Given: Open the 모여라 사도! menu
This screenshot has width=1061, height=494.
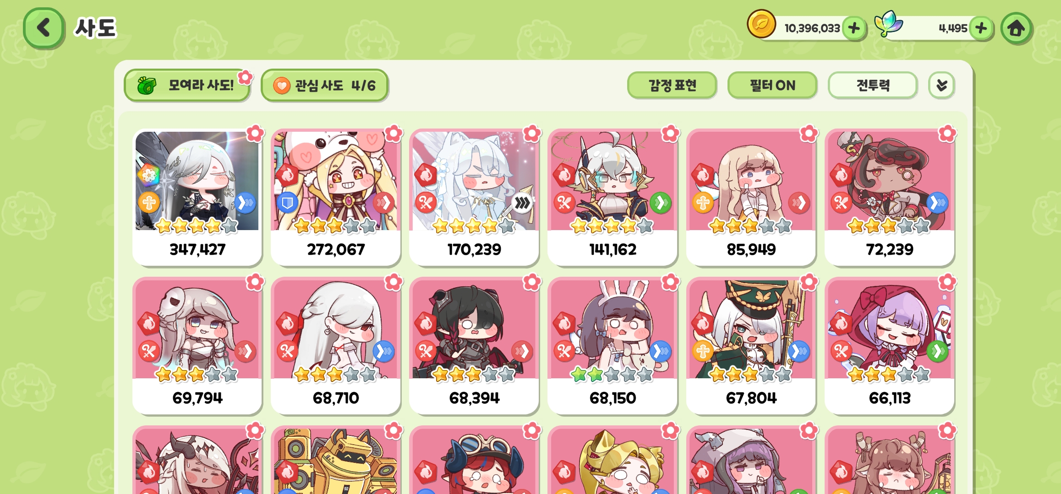Looking at the screenshot, I should click(187, 85).
